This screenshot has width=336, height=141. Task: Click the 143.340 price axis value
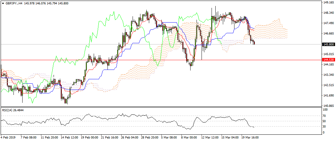pyautogui.click(x=328, y=75)
